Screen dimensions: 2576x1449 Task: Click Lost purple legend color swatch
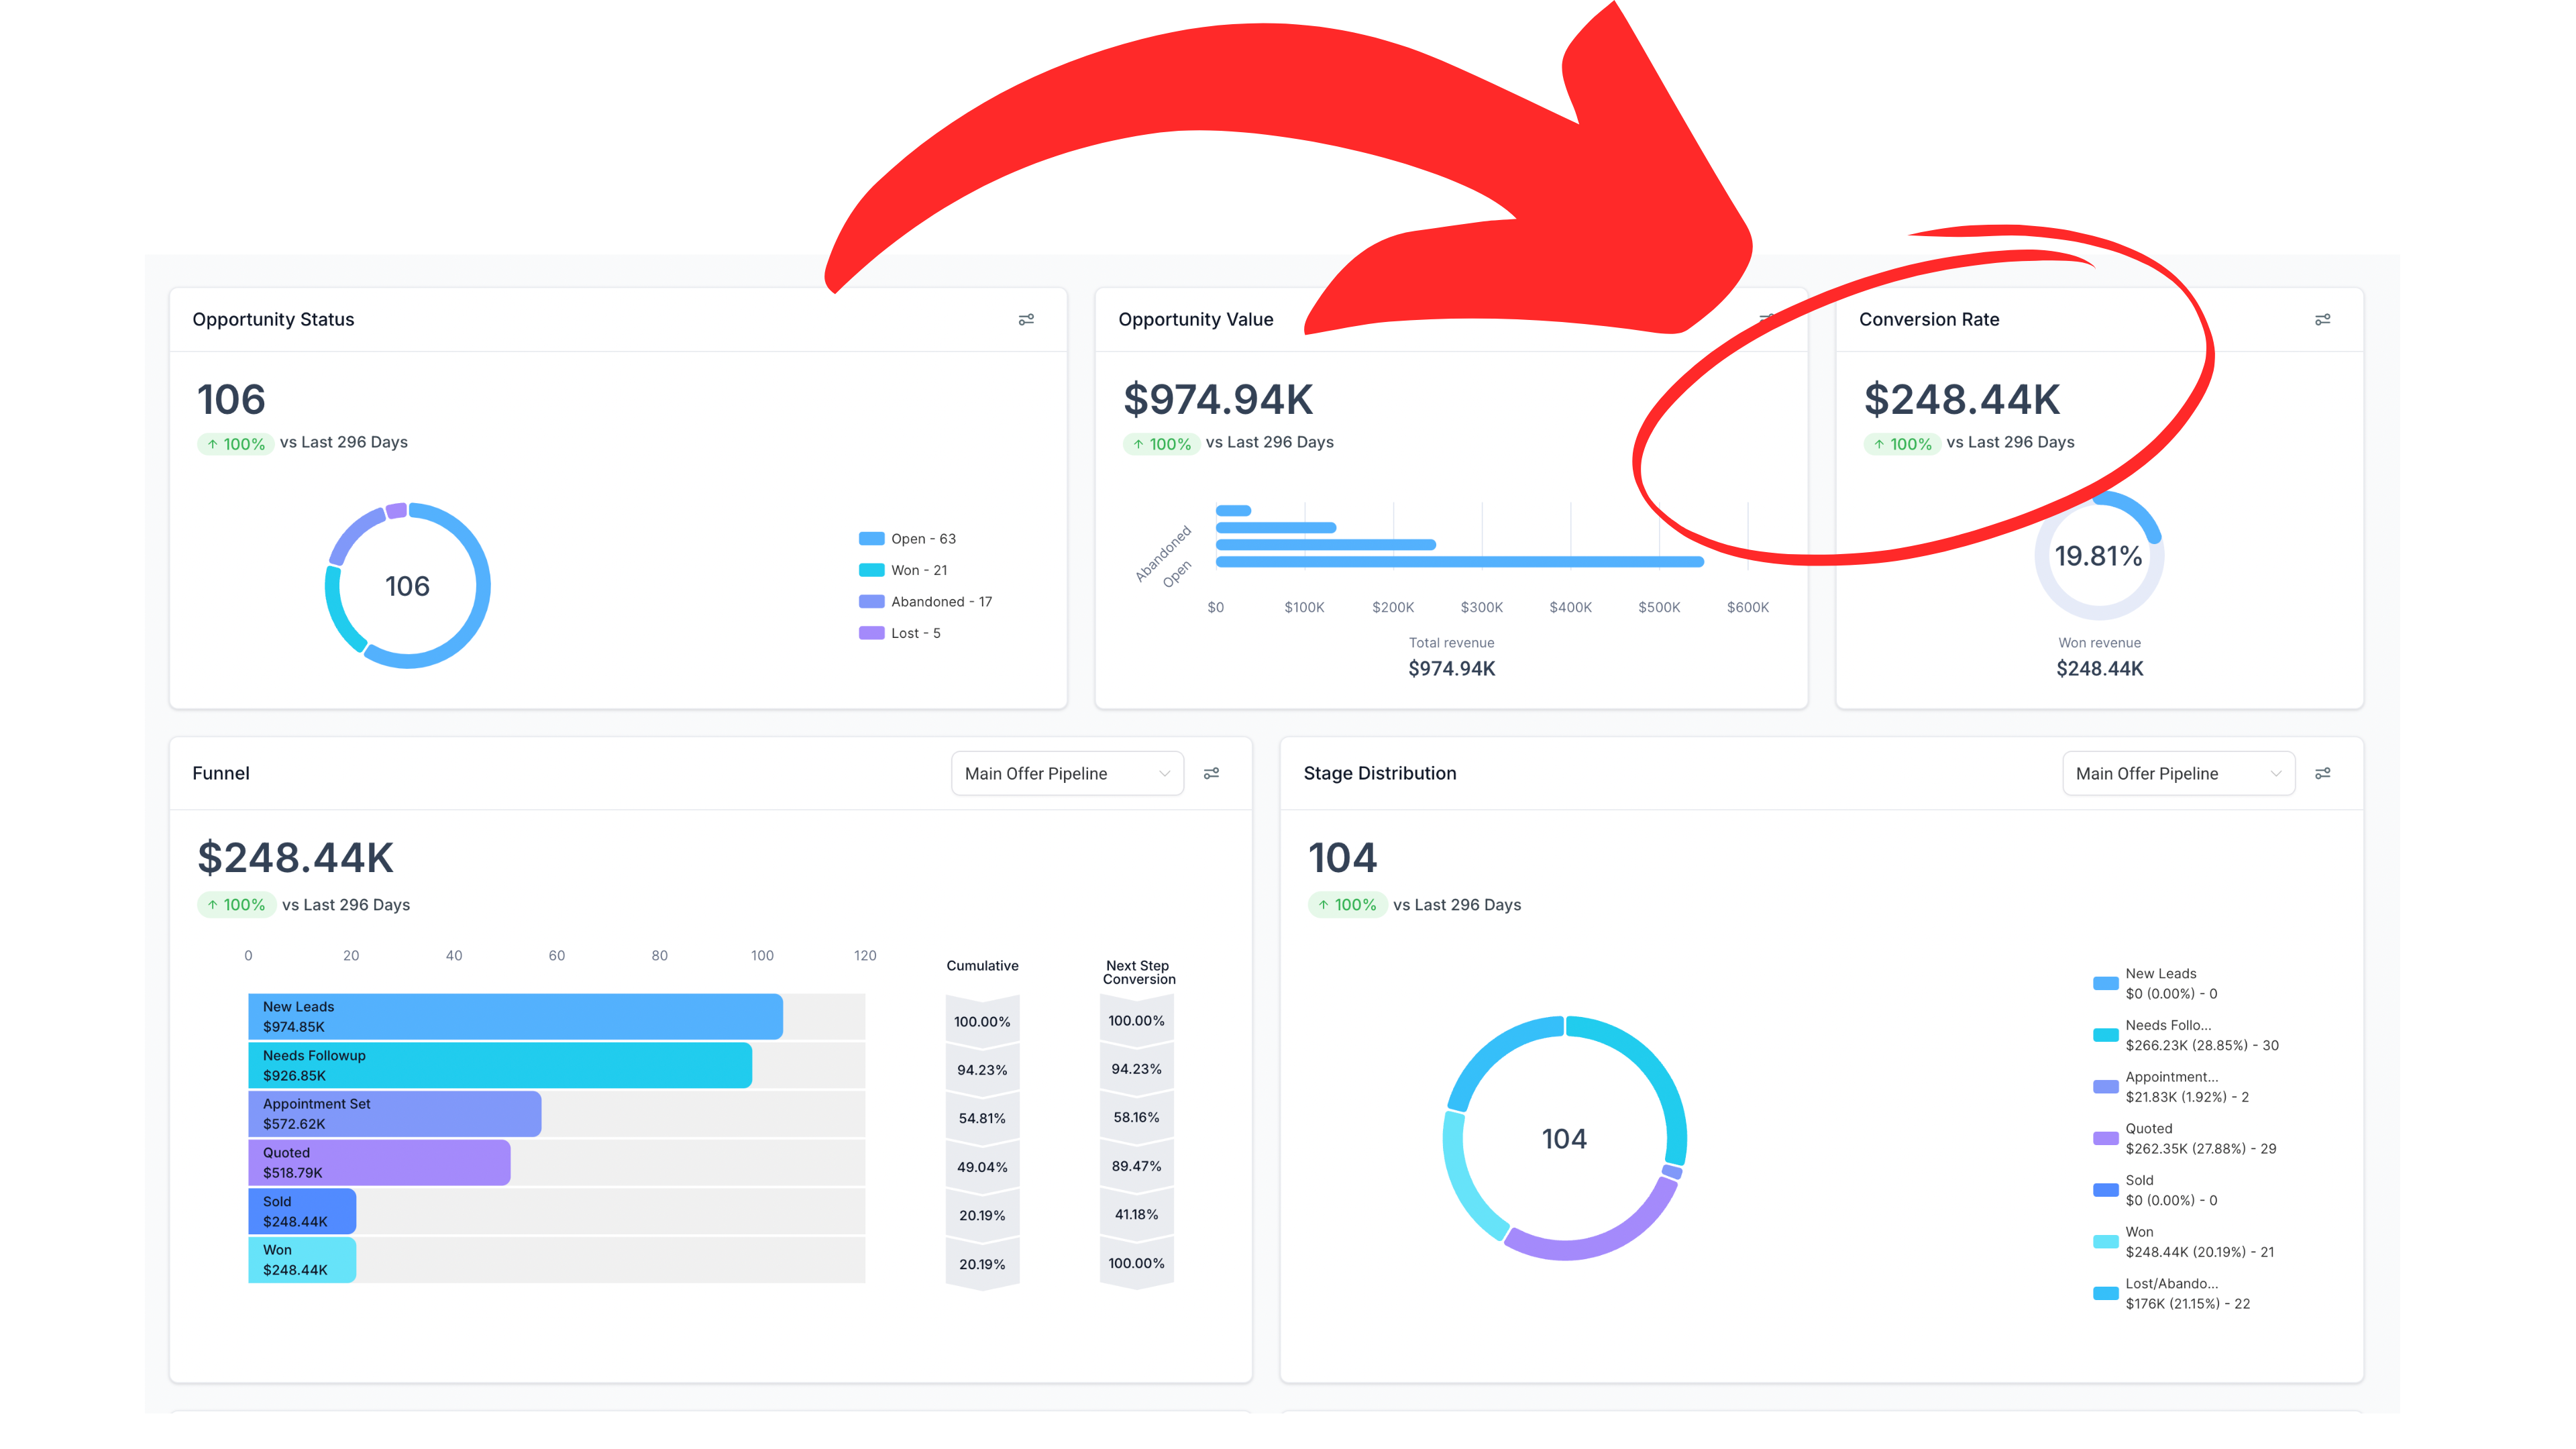tap(871, 633)
